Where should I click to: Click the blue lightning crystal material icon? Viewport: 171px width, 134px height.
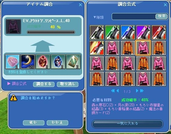click(58, 62)
